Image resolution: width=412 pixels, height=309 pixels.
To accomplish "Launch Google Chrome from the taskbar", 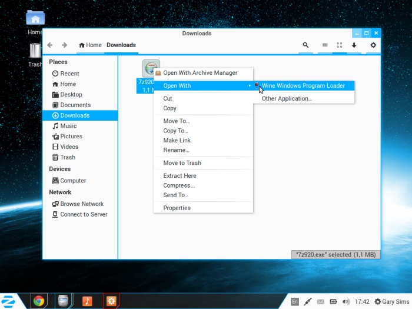I will [39, 301].
